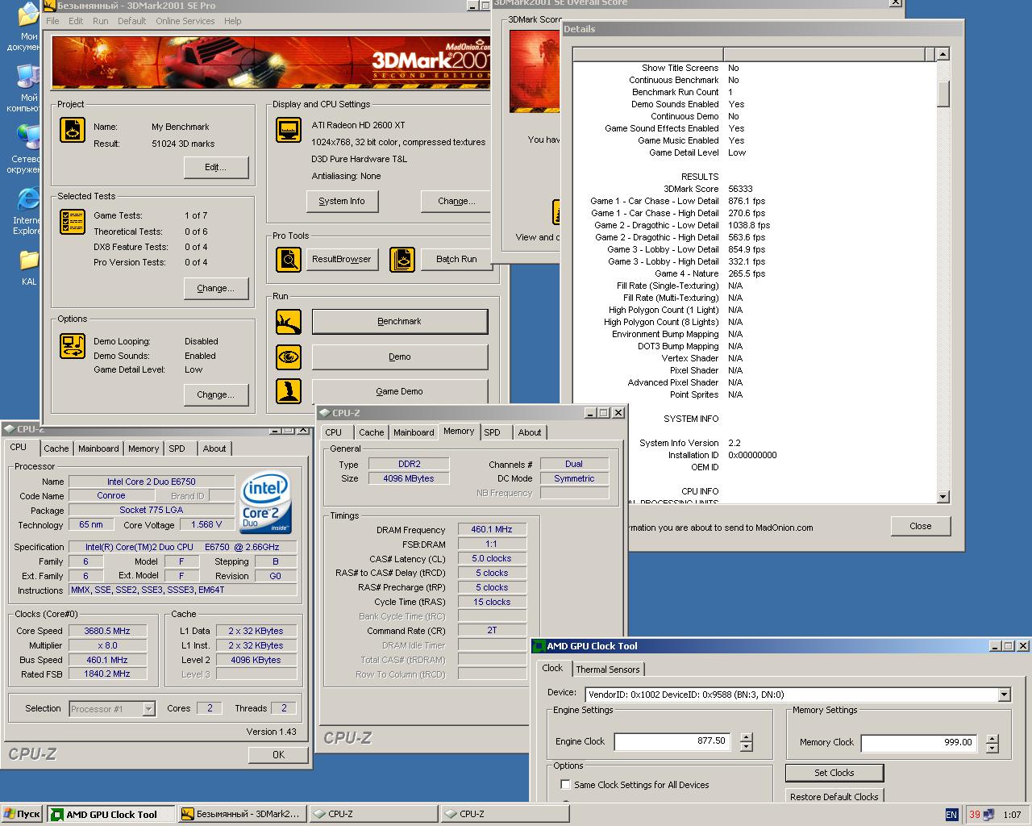This screenshot has height=826, width=1032.
Task: Click the Demo button
Action: click(400, 357)
